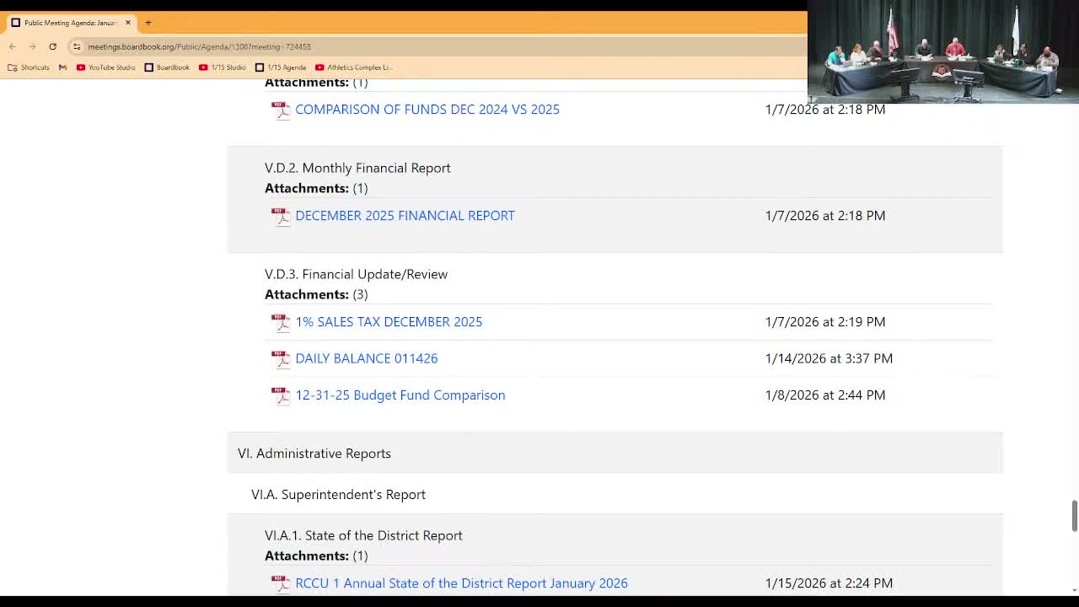Reload the page with the refresh icon
The width and height of the screenshot is (1079, 607).
pyautogui.click(x=52, y=46)
